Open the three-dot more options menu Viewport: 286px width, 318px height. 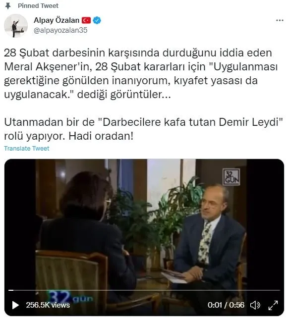coord(280,20)
